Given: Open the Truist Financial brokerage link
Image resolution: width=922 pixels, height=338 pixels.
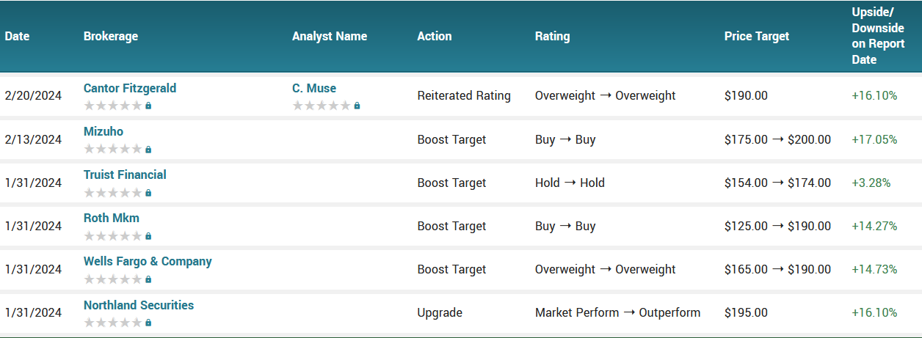Looking at the screenshot, I should point(125,174).
